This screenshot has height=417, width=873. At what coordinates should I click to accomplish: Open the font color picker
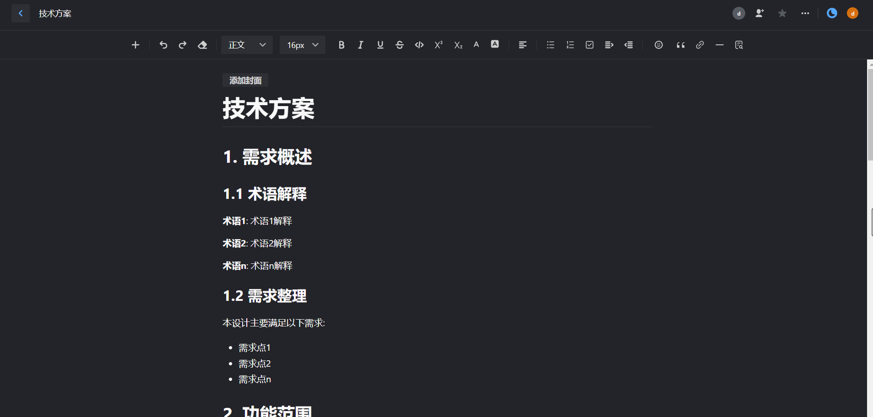pos(476,44)
